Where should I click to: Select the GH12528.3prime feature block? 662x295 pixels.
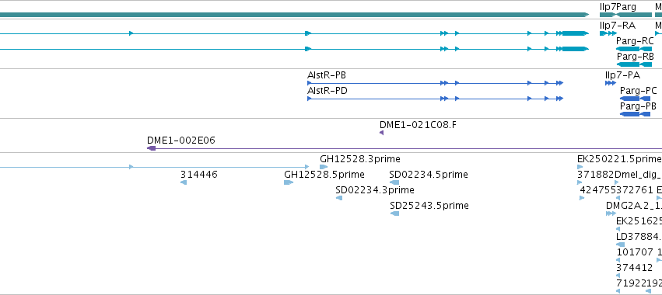[x=324, y=167]
